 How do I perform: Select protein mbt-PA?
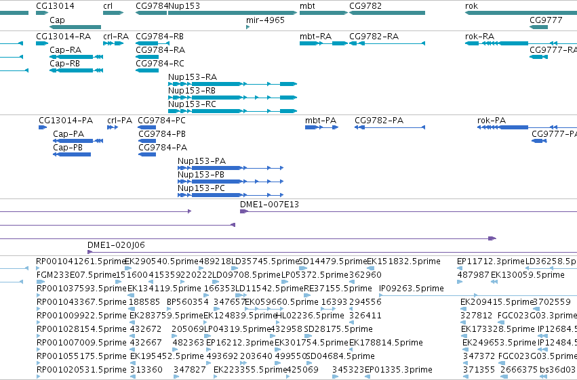321,121
